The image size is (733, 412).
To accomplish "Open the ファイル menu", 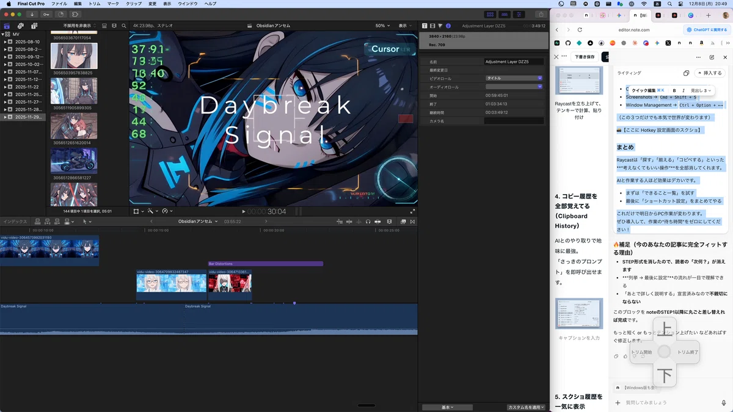I will click(x=59, y=4).
